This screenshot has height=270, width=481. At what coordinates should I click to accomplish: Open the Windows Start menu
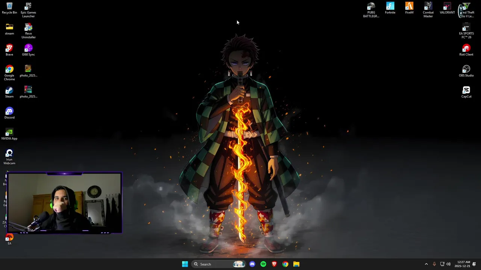(185, 264)
